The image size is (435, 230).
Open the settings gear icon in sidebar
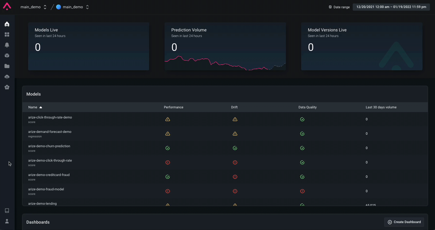coord(7,87)
